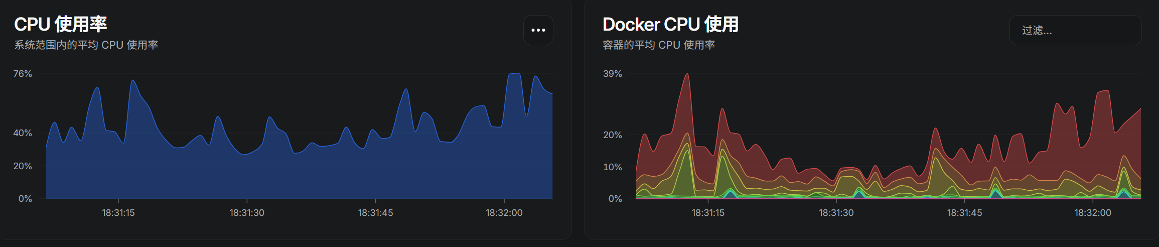Select 18:32:00 time label on Docker chart
This screenshot has width=1159, height=247.
click(x=1093, y=213)
